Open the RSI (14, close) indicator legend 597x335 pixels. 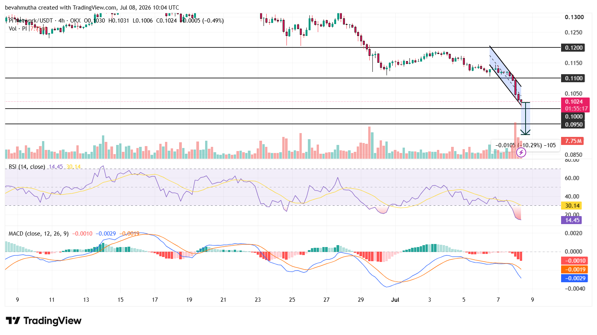[27, 167]
